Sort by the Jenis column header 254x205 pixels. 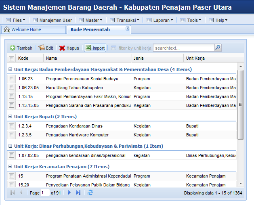157,58
